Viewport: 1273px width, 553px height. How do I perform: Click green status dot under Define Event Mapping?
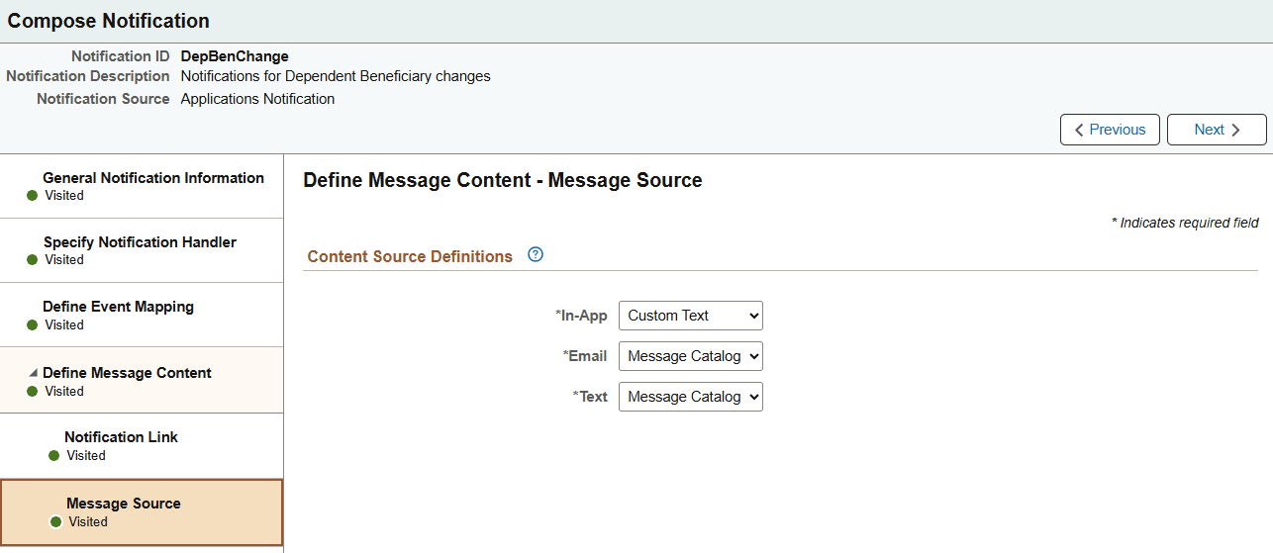(x=32, y=325)
